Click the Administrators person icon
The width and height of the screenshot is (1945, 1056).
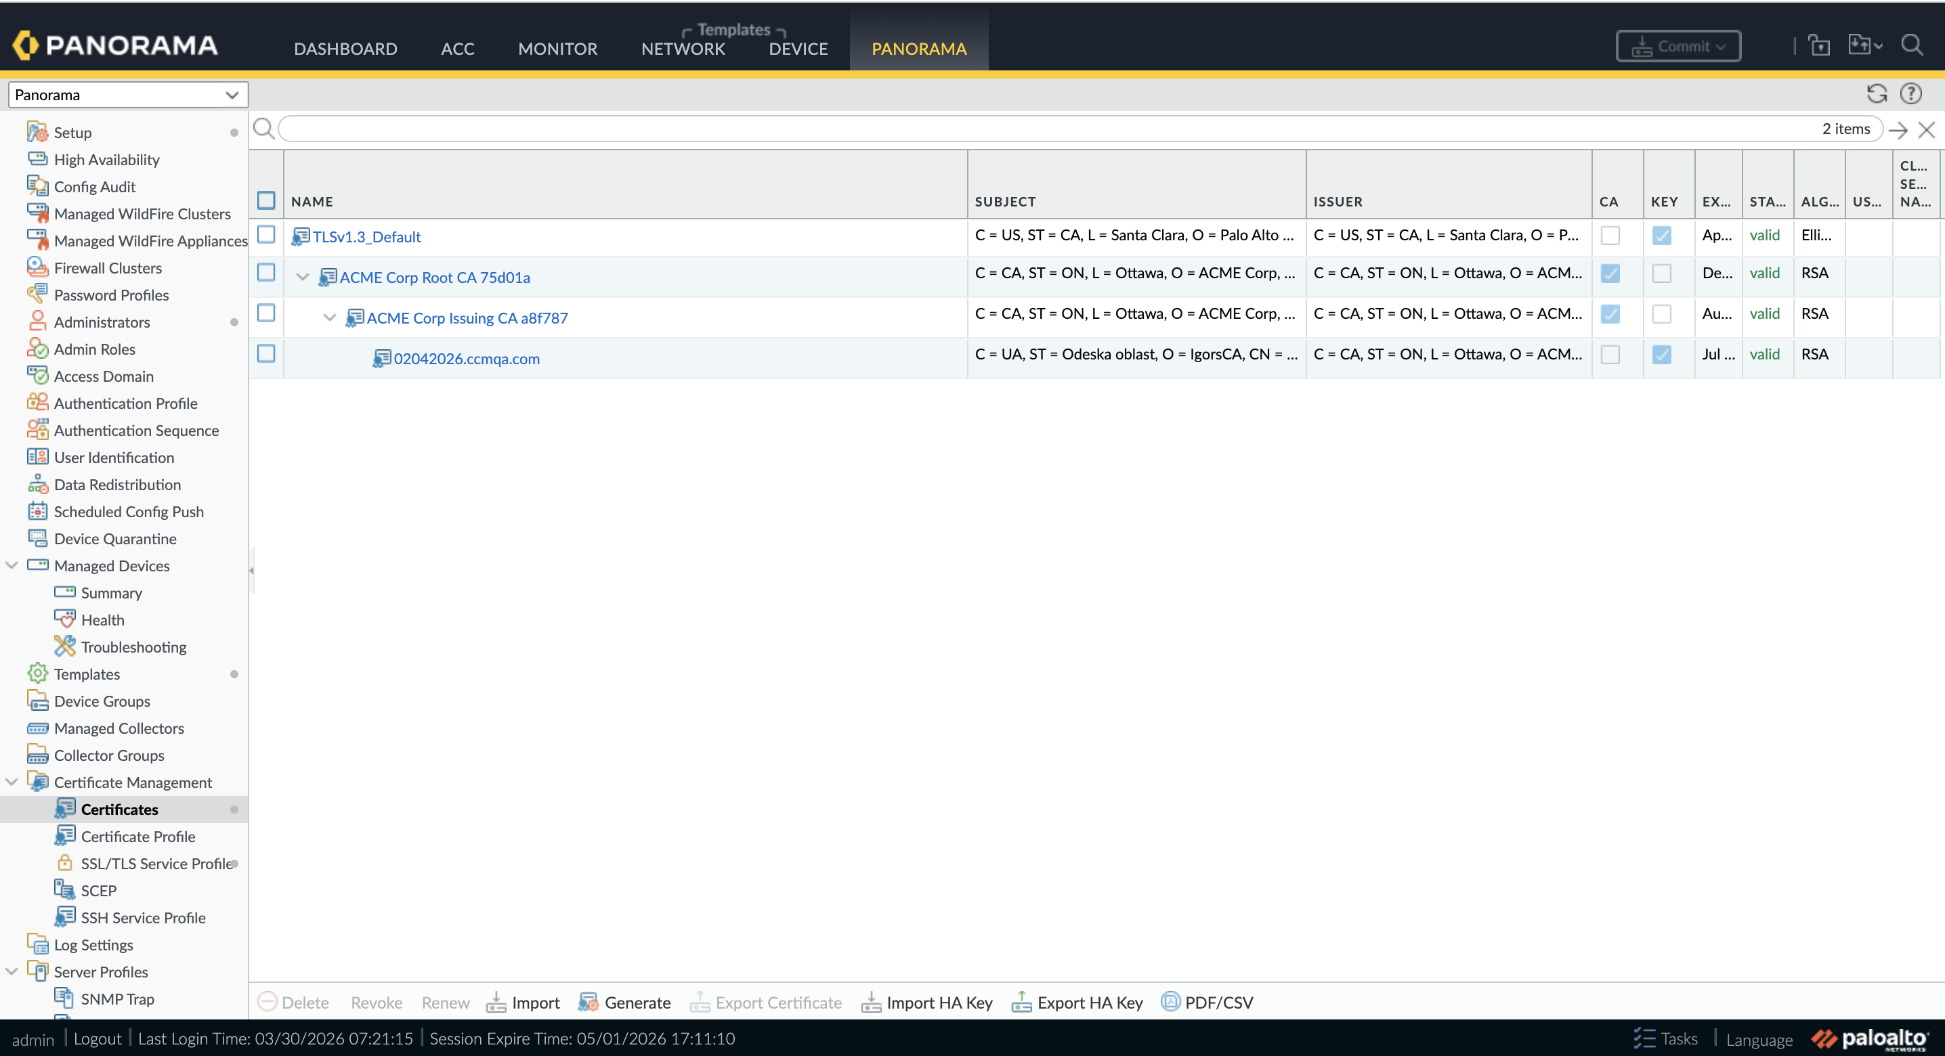click(38, 322)
